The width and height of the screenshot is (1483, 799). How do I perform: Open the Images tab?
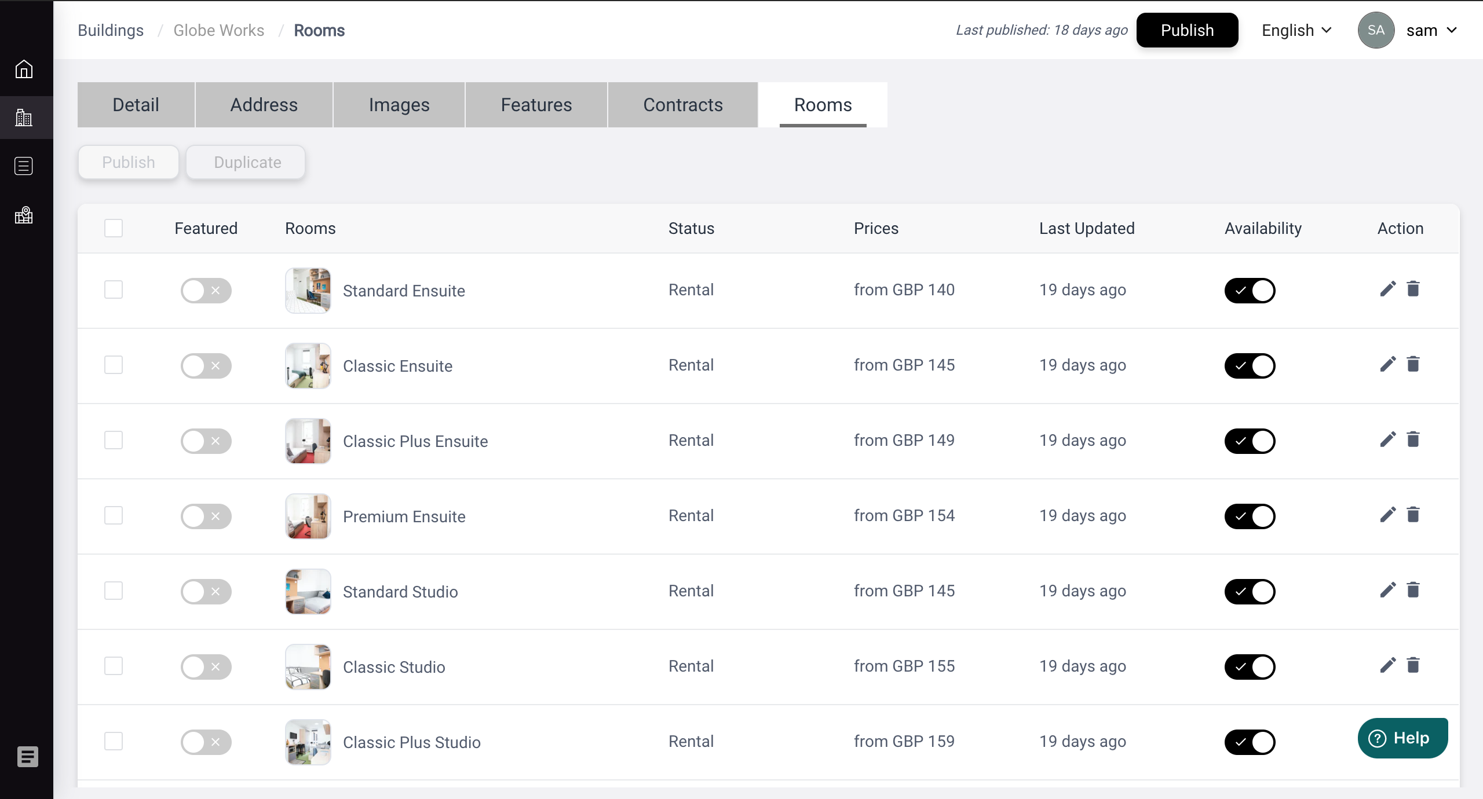(x=399, y=105)
